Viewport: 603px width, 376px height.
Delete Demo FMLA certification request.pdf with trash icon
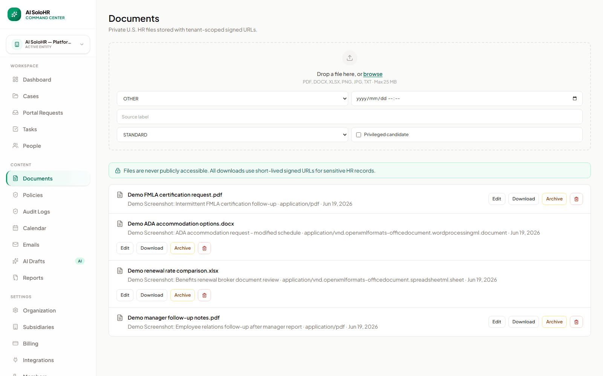coord(576,199)
